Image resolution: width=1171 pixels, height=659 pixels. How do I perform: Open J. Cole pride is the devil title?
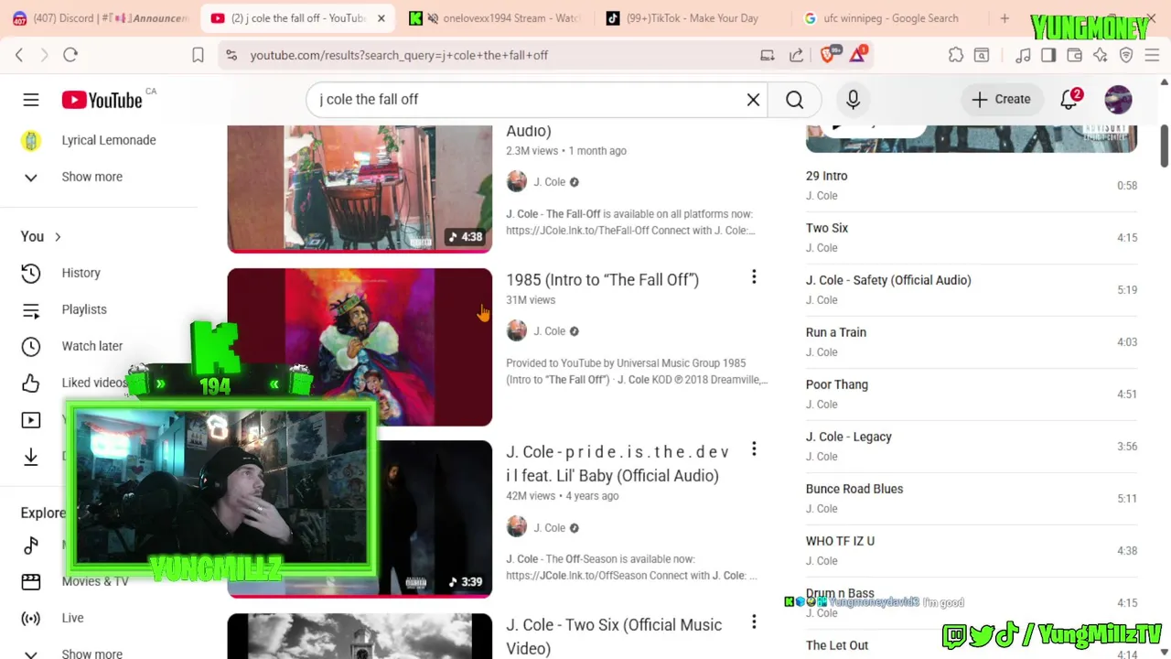pyautogui.click(x=618, y=464)
